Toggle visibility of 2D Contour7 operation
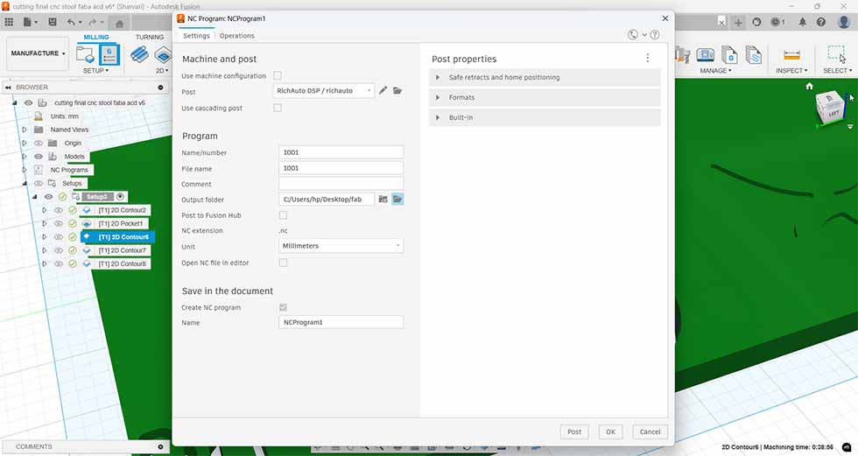Screen dimensions: 858x456 click(59, 250)
